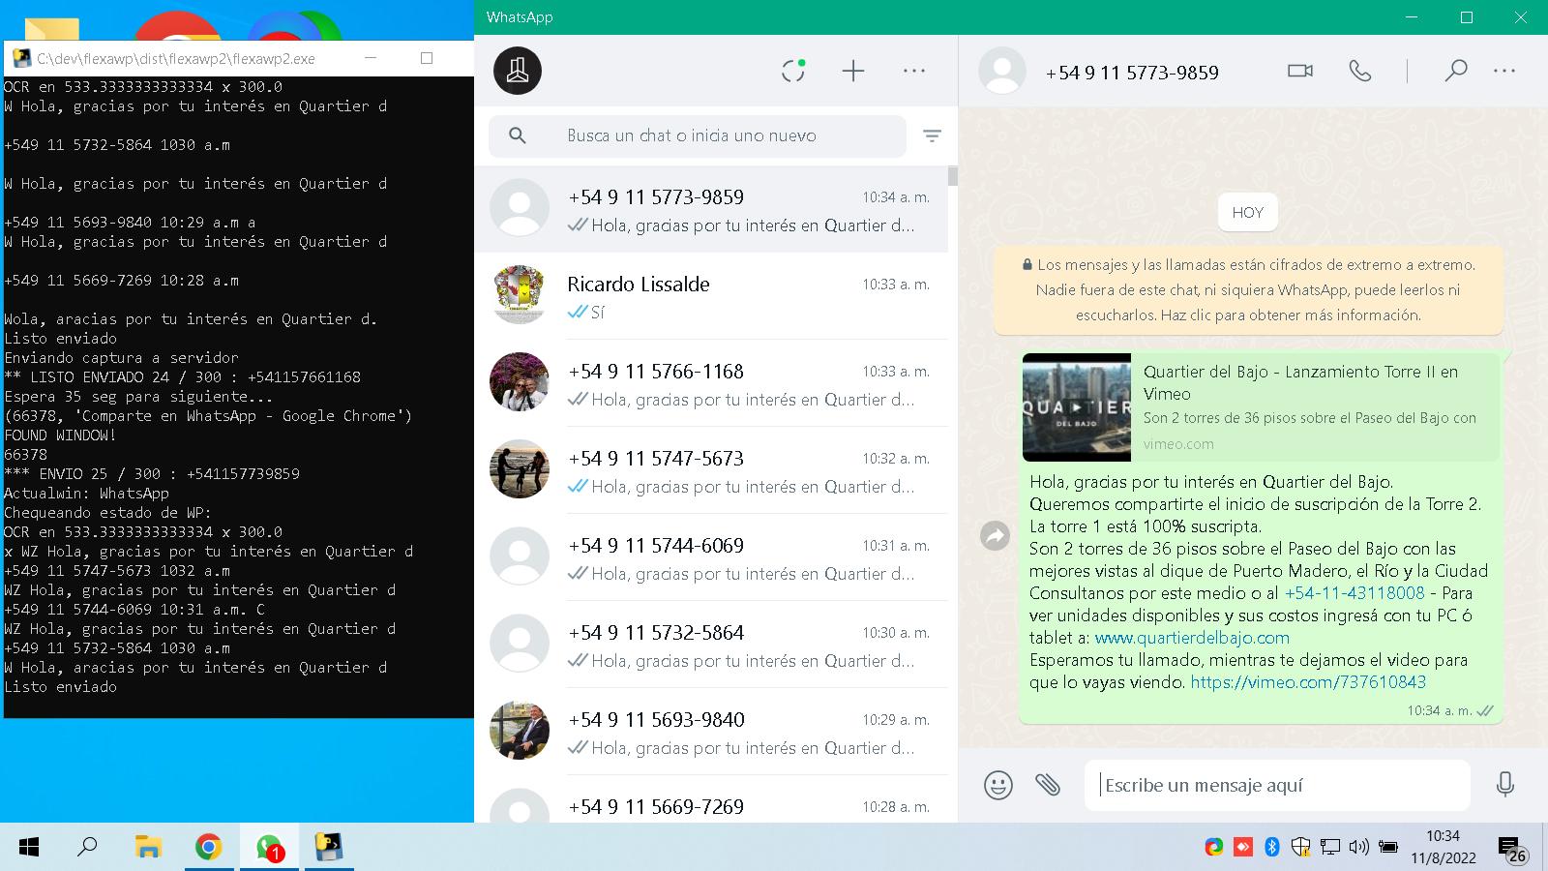Open chat with +54 9 11 5744-6069

point(711,557)
